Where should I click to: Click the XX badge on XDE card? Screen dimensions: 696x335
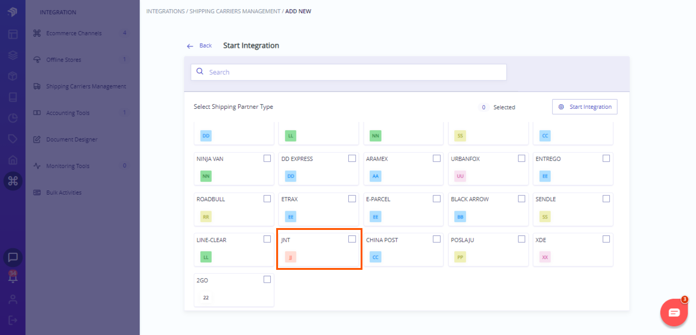coord(545,257)
